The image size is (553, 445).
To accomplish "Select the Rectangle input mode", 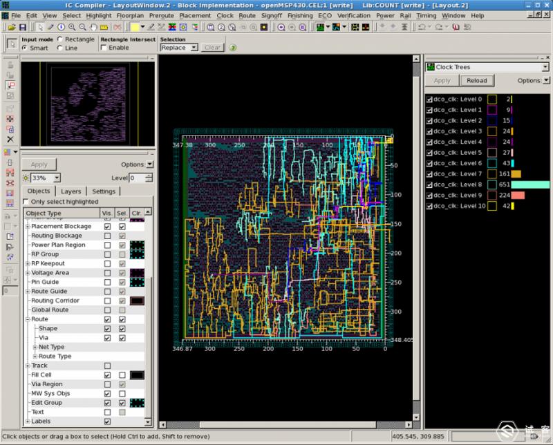I will pos(60,39).
